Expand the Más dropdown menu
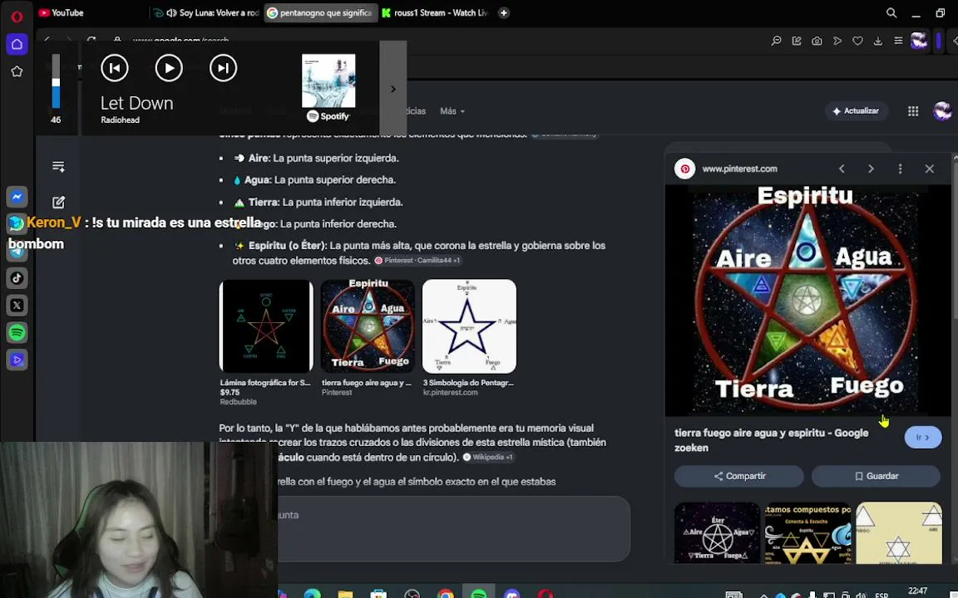This screenshot has width=958, height=598. tap(452, 111)
